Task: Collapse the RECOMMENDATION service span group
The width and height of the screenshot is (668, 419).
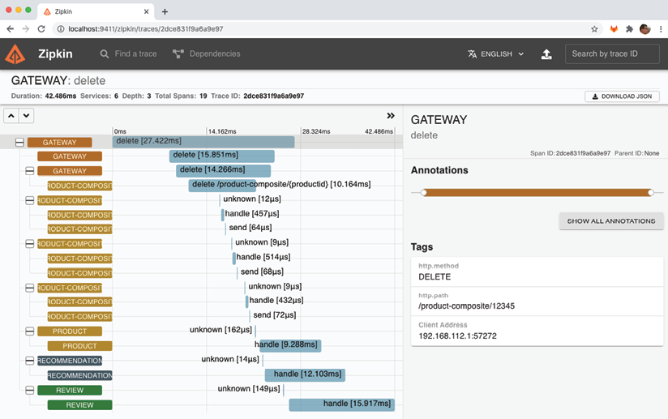Action: coord(29,361)
